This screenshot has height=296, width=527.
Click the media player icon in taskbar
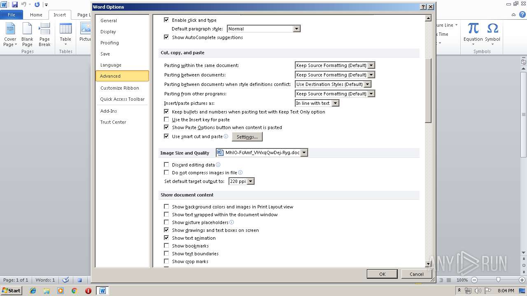tap(61, 291)
